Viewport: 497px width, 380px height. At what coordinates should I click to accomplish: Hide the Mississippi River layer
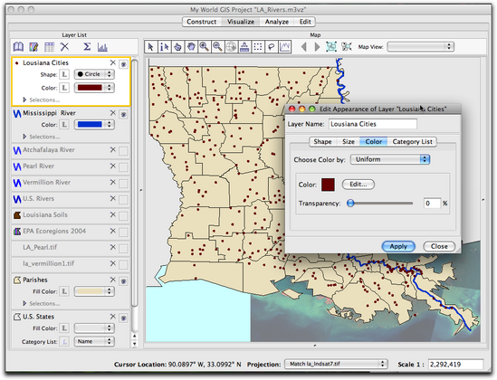(123, 114)
